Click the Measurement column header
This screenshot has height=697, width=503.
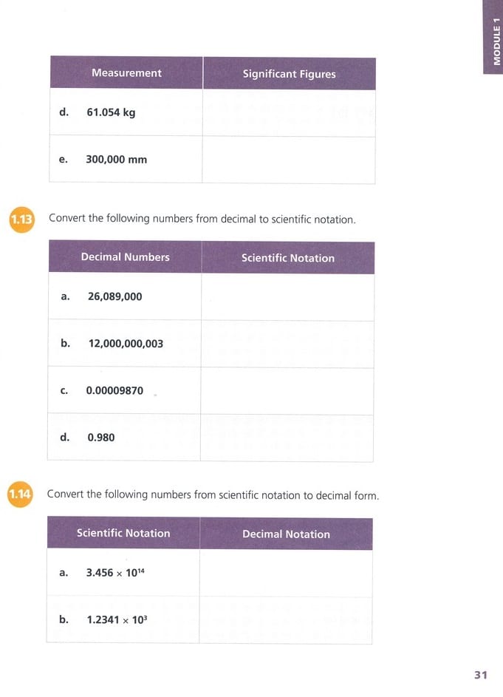126,73
